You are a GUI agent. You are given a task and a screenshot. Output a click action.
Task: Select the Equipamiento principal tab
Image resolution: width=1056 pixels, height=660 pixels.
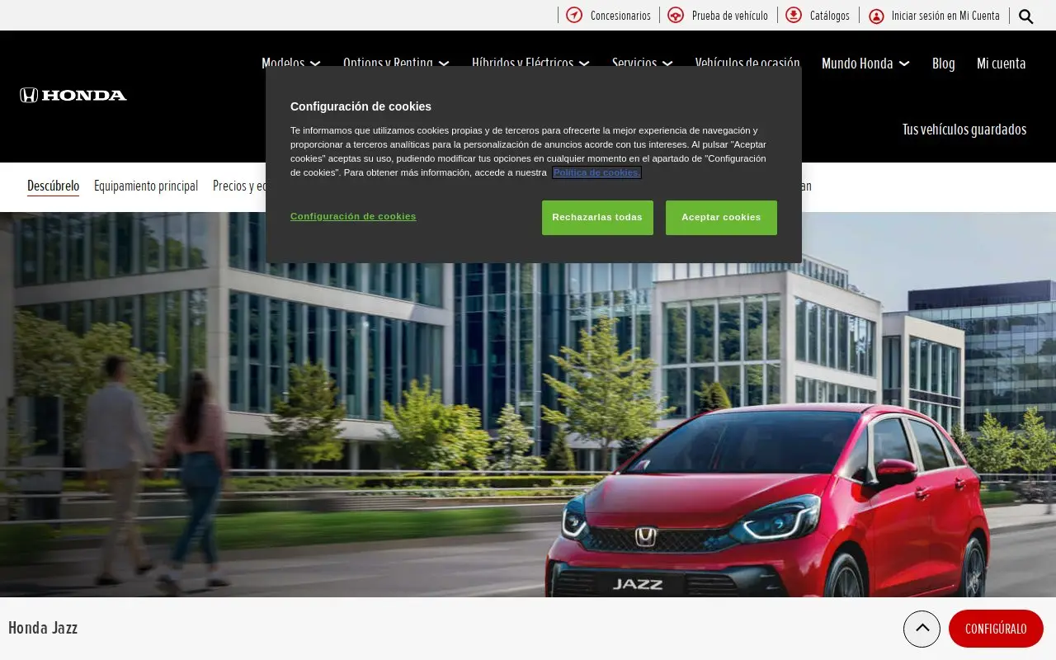(x=146, y=186)
